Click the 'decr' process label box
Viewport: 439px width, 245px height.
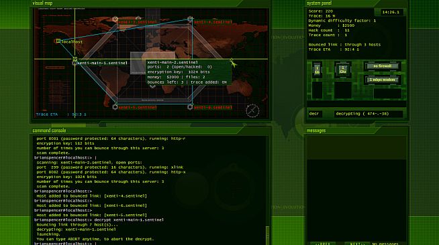click(315, 114)
